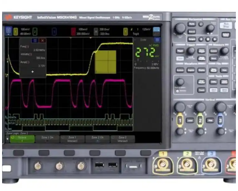
Task: Open the measurements popup menu icon beside X
Action: click(35, 40)
